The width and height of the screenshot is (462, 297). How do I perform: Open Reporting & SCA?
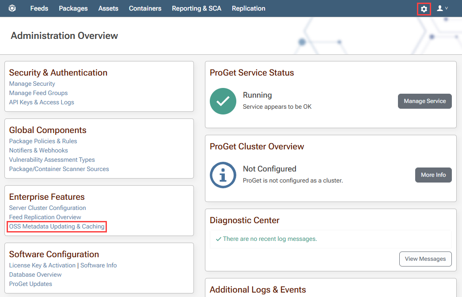pos(197,8)
